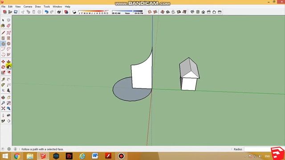285x160 pixels.
Task: Undo the last action
Action: pos(46,12)
